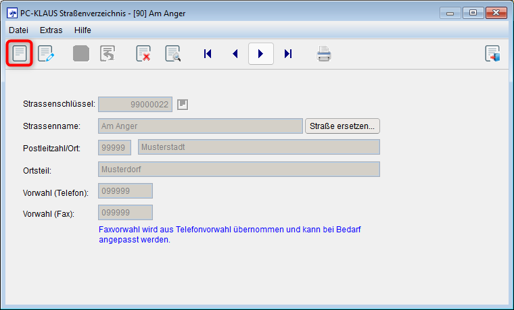Jump to the first record
This screenshot has height=310, width=514.
[208, 53]
